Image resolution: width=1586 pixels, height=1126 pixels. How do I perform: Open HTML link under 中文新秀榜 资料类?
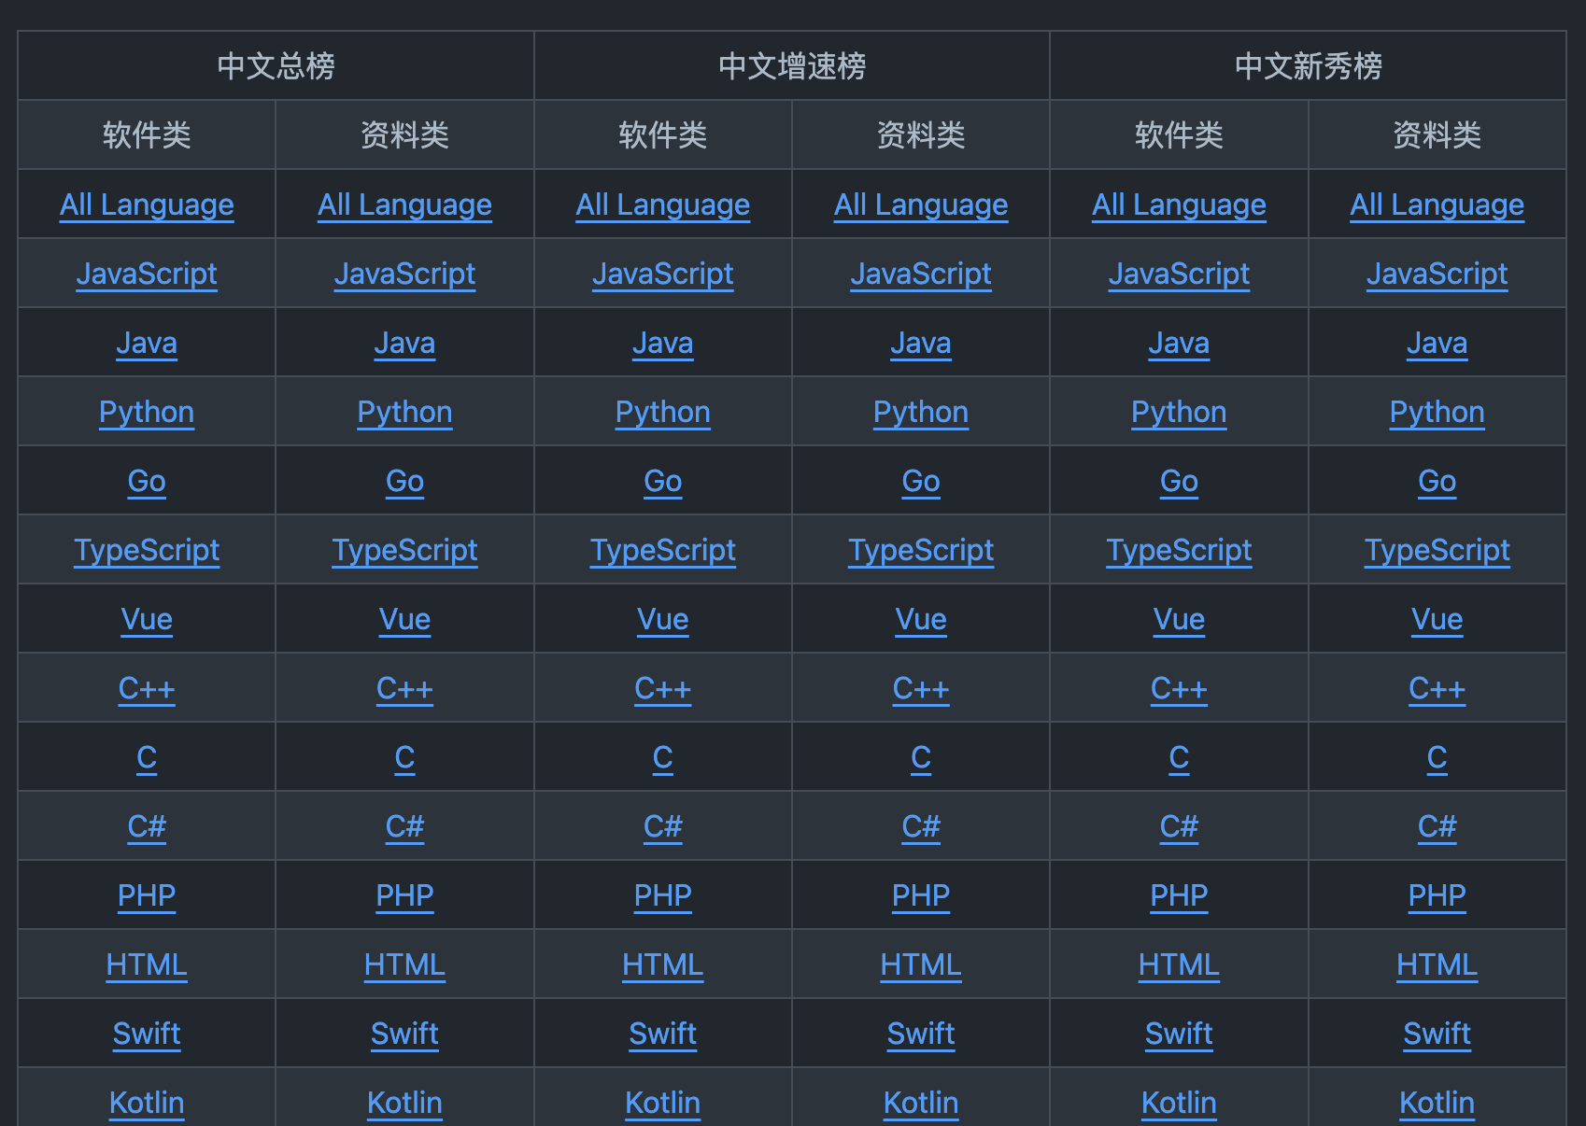(1437, 964)
